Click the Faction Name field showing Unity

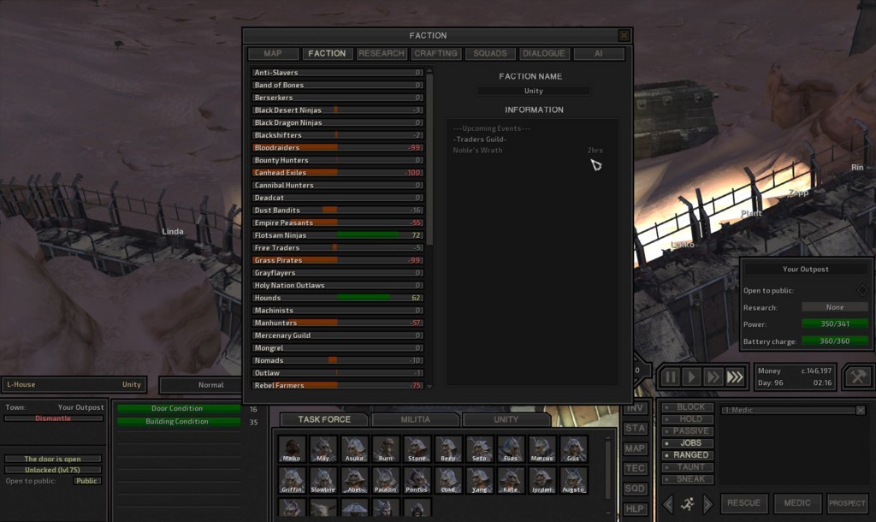coord(534,91)
